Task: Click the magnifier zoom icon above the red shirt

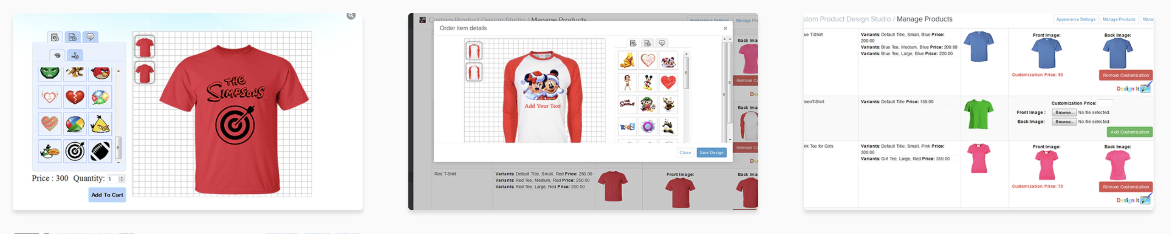Action: pos(351,16)
